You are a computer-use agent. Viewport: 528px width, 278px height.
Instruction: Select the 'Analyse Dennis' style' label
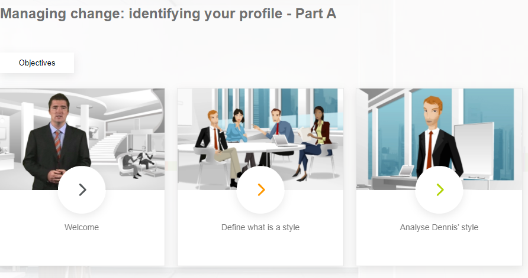[x=439, y=227]
